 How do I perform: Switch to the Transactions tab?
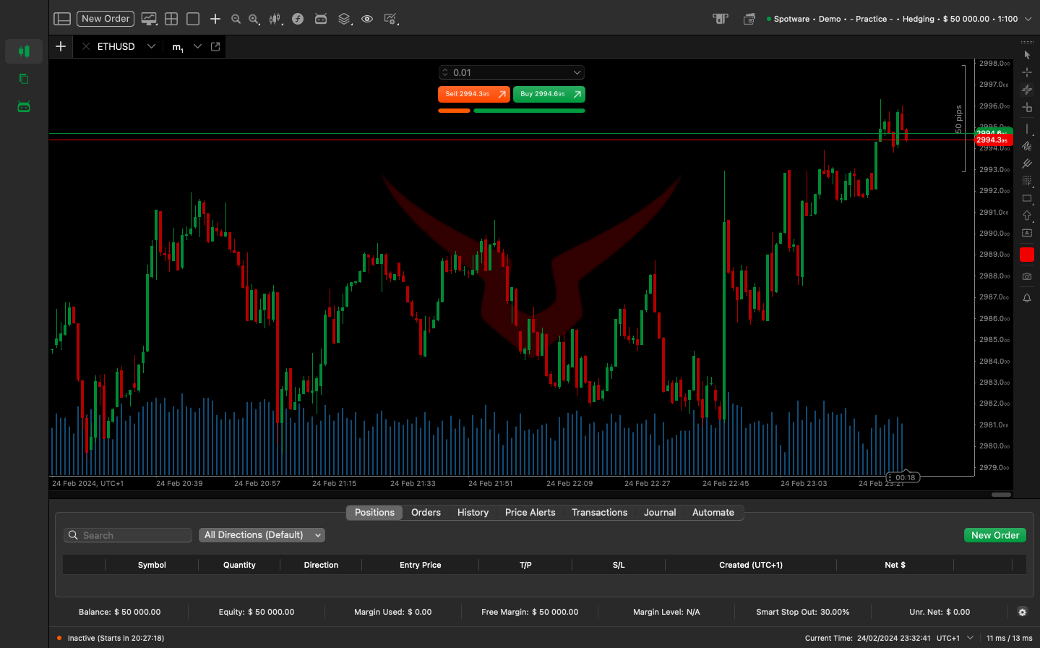point(599,512)
